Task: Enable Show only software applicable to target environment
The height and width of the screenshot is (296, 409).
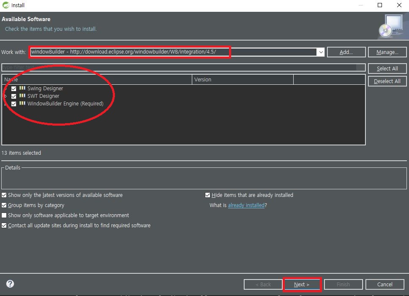Action: pos(4,215)
